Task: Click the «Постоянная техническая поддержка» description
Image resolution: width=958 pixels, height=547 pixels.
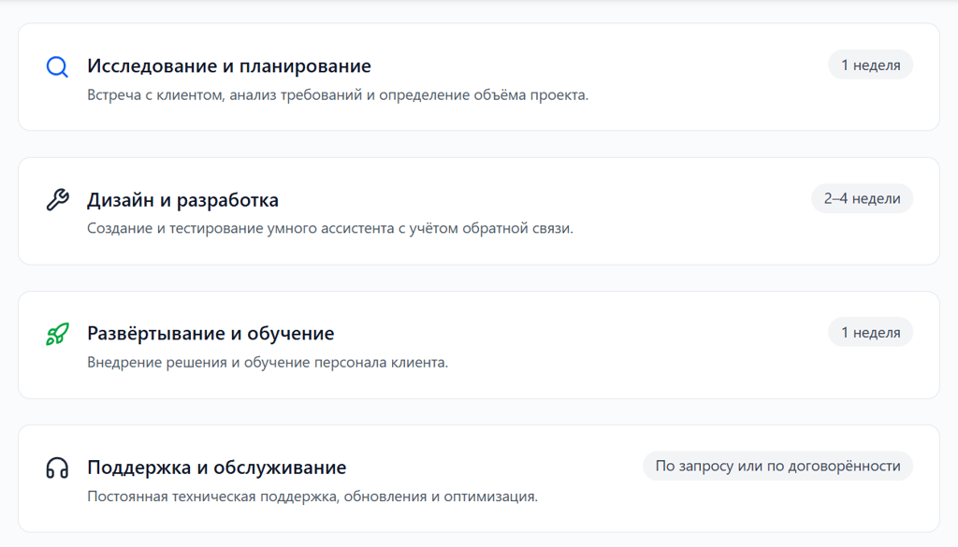Action: (x=312, y=496)
